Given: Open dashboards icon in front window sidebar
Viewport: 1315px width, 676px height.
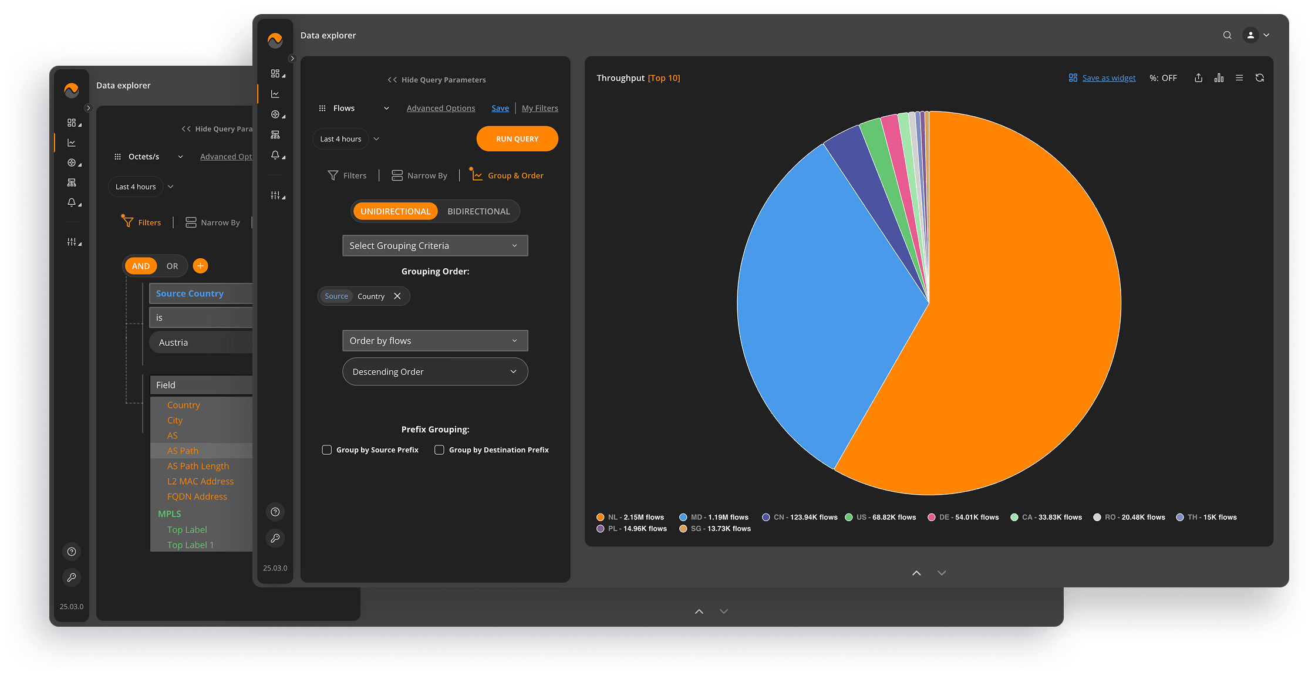Looking at the screenshot, I should pos(275,73).
